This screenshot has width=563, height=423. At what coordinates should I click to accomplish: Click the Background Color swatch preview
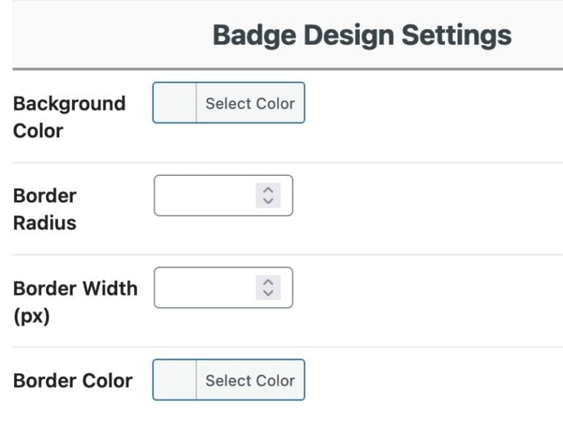coord(174,103)
